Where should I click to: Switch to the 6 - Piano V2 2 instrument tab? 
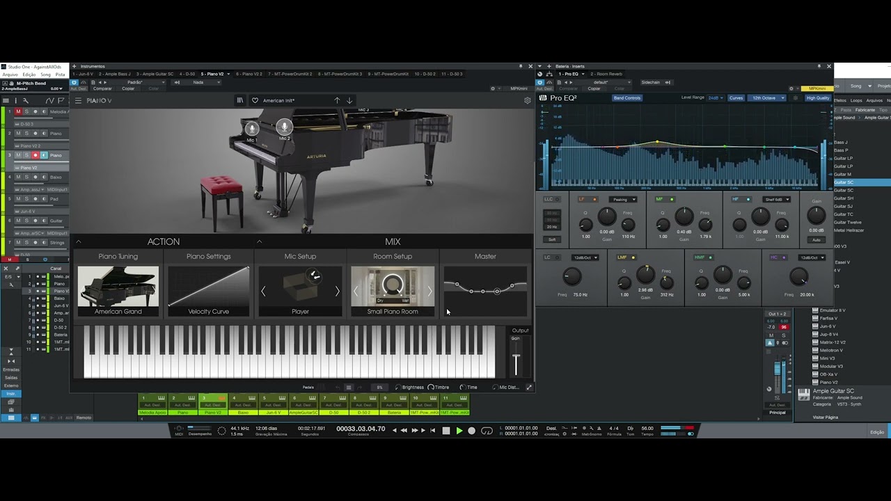click(249, 74)
